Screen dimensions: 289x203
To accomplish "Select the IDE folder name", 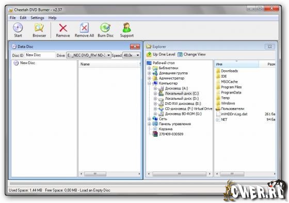I will pos(224,76).
